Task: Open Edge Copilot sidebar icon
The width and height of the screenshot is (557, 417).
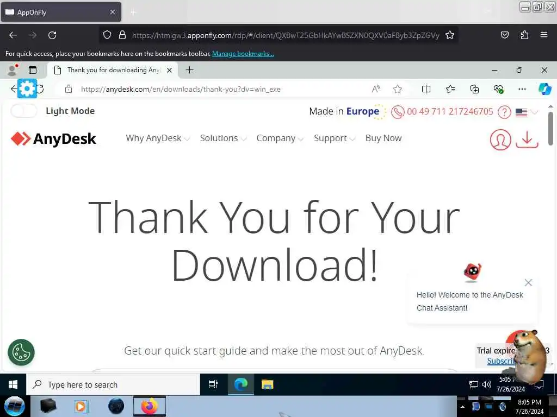Action: pos(544,90)
